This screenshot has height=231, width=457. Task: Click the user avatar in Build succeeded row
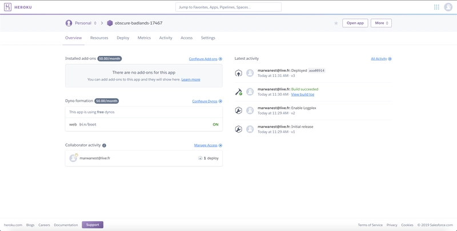pos(250,92)
